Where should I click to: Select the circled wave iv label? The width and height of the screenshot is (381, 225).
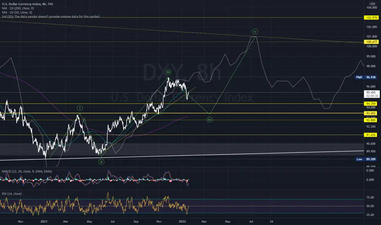(209, 120)
